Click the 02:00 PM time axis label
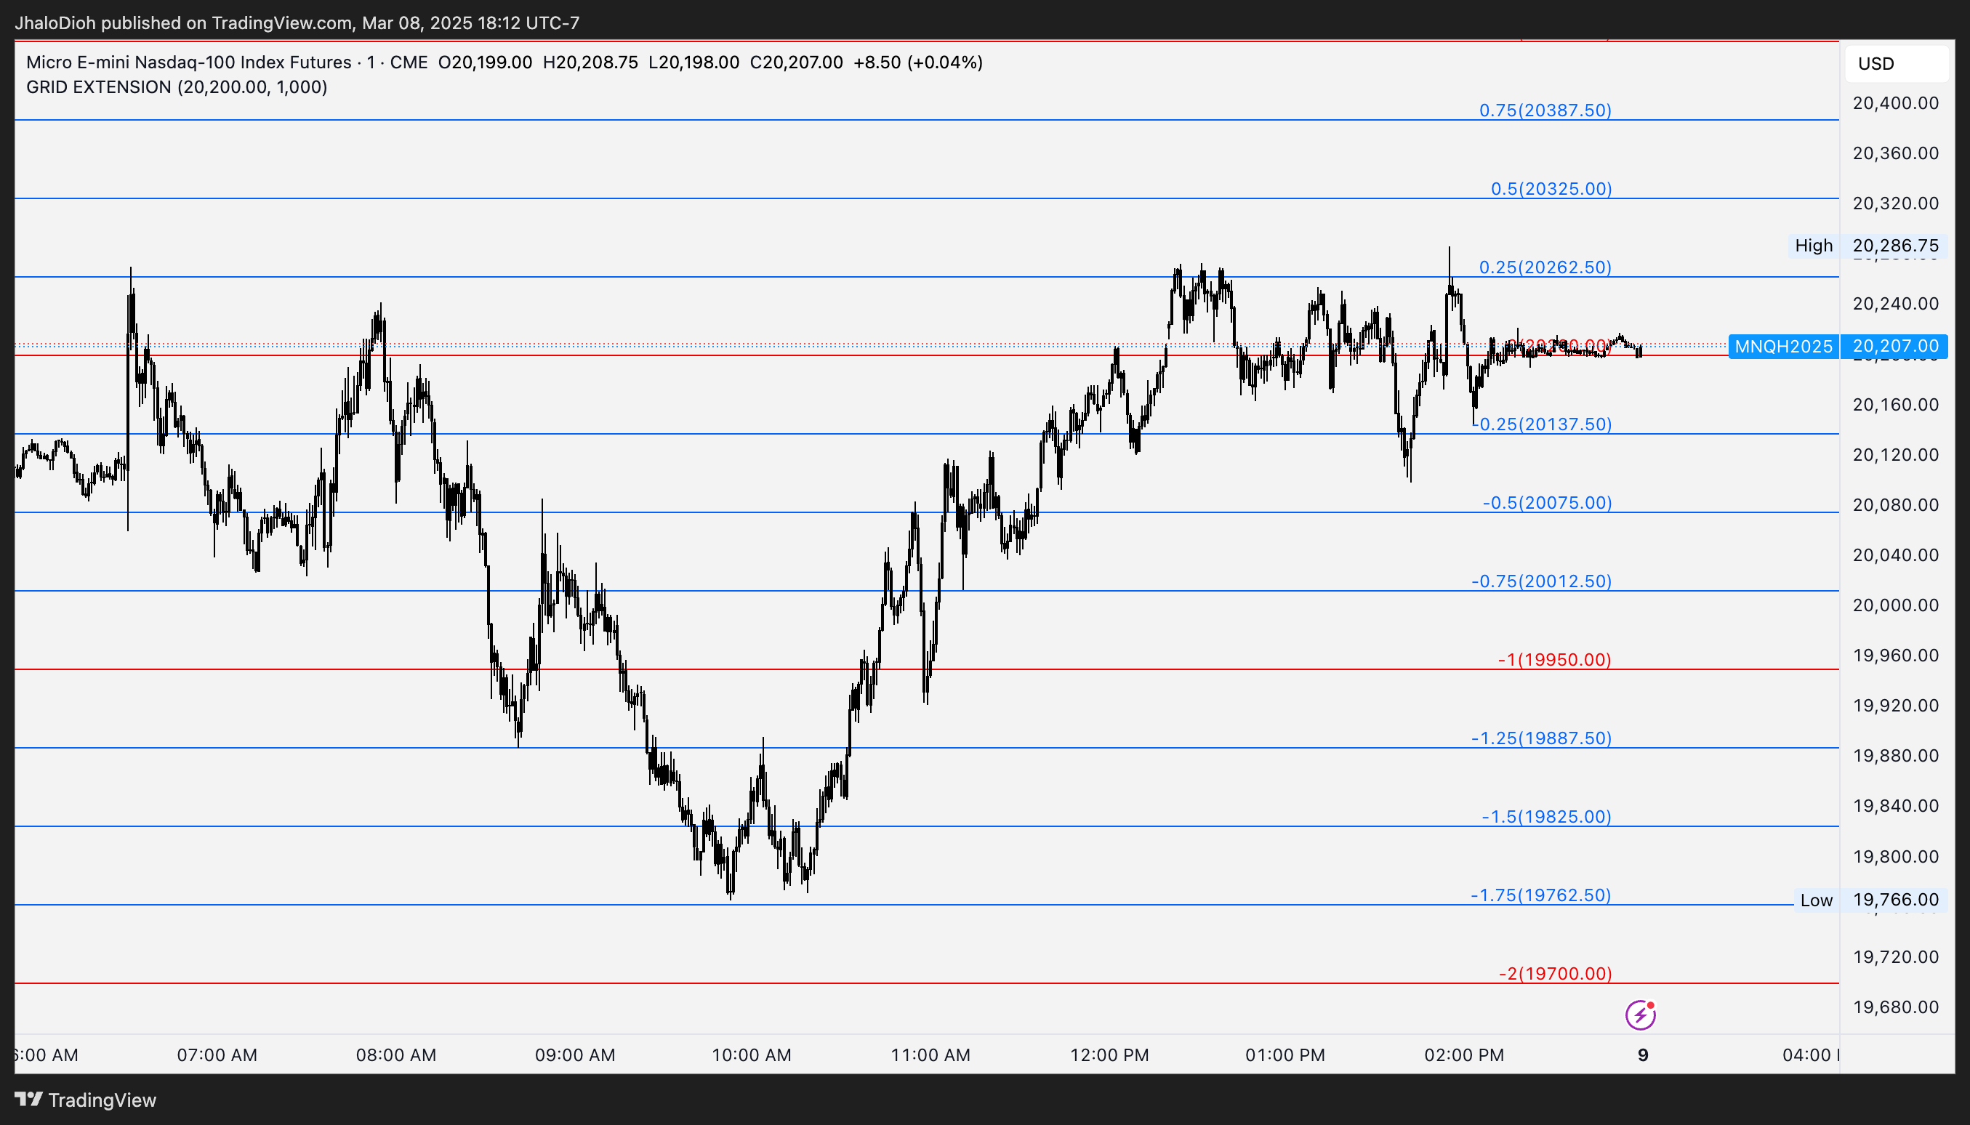This screenshot has height=1125, width=1970. click(1465, 1055)
